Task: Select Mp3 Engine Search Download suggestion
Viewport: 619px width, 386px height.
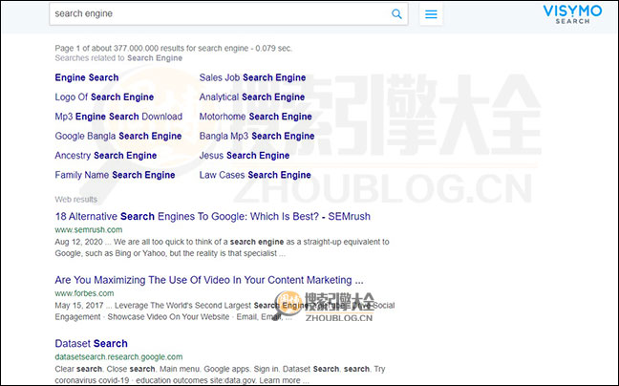Action: tap(118, 117)
